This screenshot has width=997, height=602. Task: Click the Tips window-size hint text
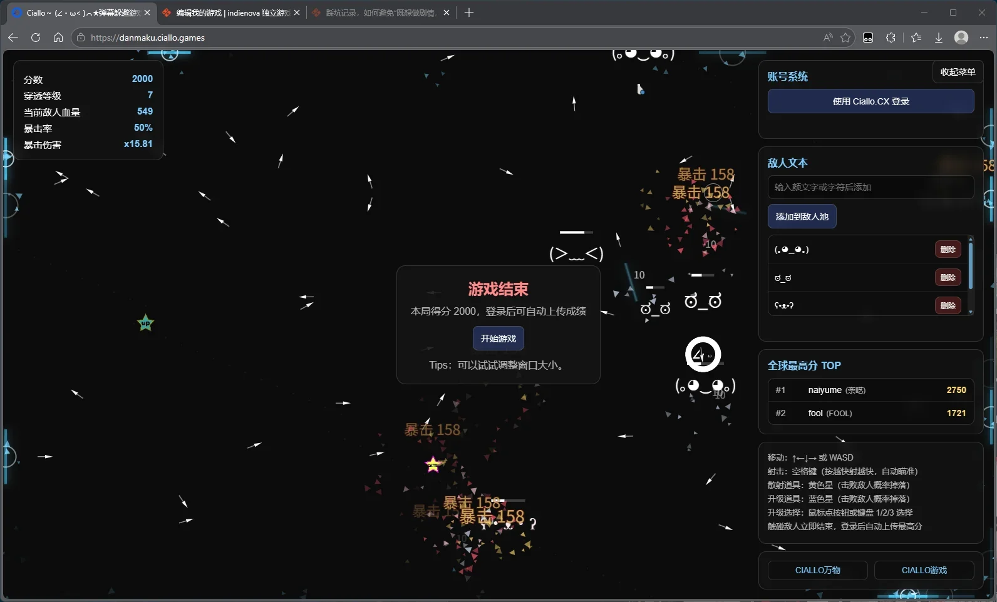pyautogui.click(x=498, y=365)
